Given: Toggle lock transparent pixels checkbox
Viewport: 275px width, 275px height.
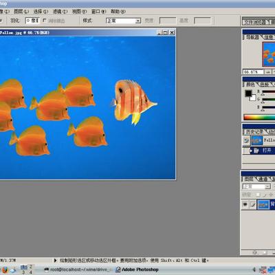Looking at the screenshot, I should (x=258, y=195).
